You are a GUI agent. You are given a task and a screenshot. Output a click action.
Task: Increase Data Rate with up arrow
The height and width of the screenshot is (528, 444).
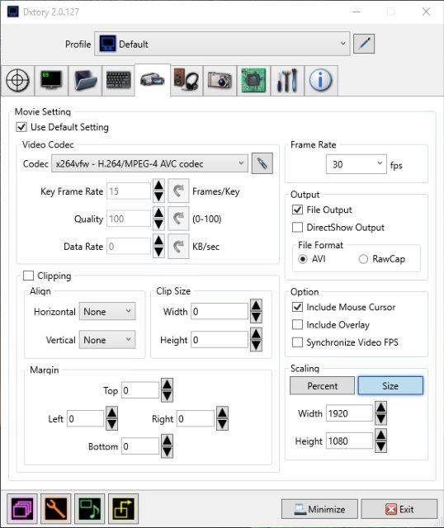click(158, 240)
